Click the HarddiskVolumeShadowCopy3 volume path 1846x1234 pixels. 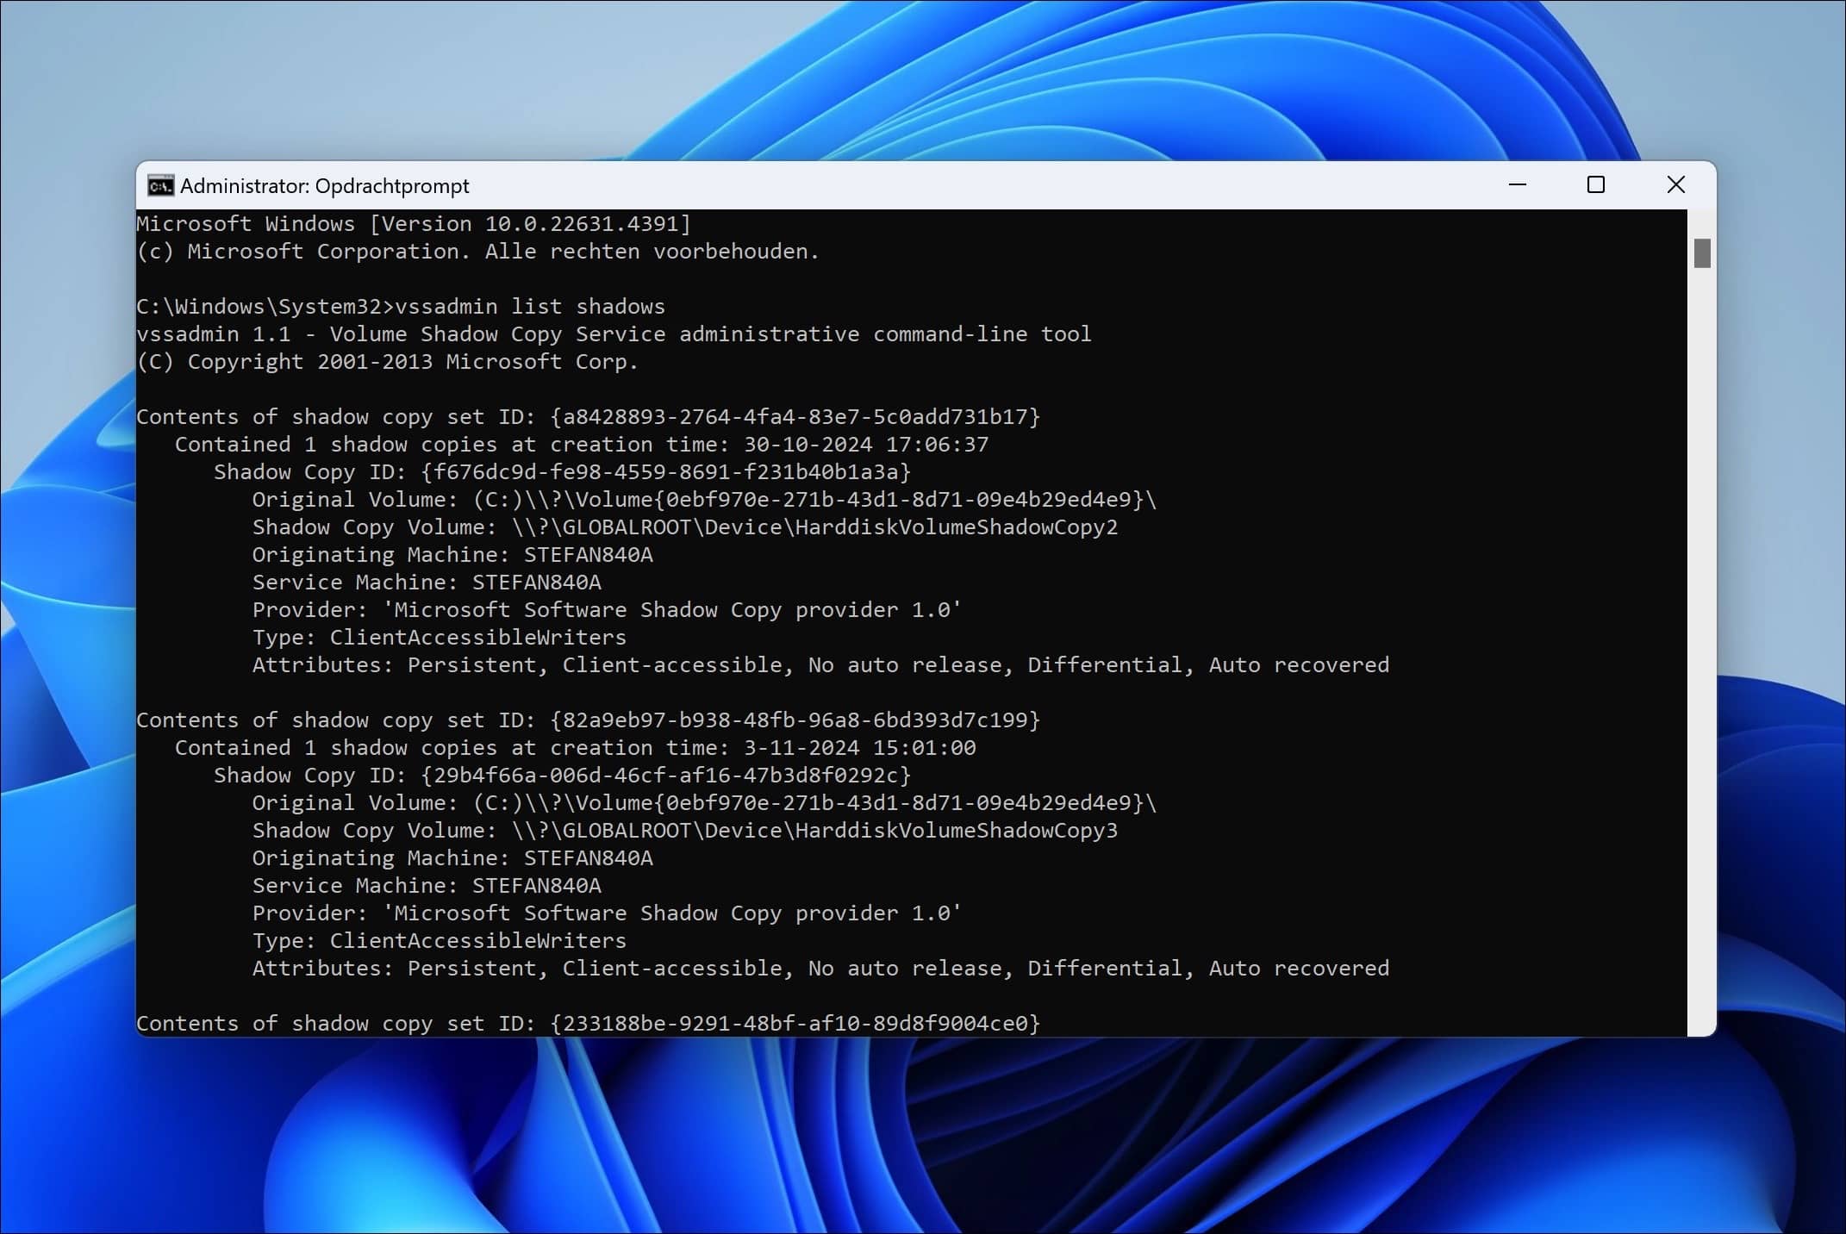(814, 831)
